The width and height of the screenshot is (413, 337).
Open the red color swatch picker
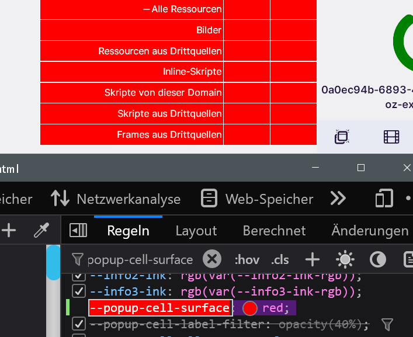pyautogui.click(x=250, y=308)
